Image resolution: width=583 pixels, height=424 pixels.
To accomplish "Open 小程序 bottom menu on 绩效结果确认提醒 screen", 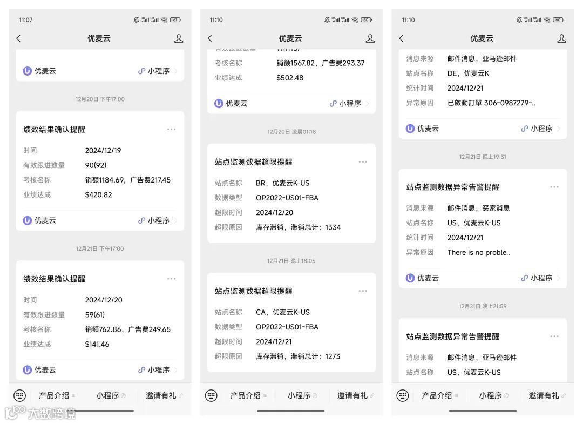I will coord(111,395).
